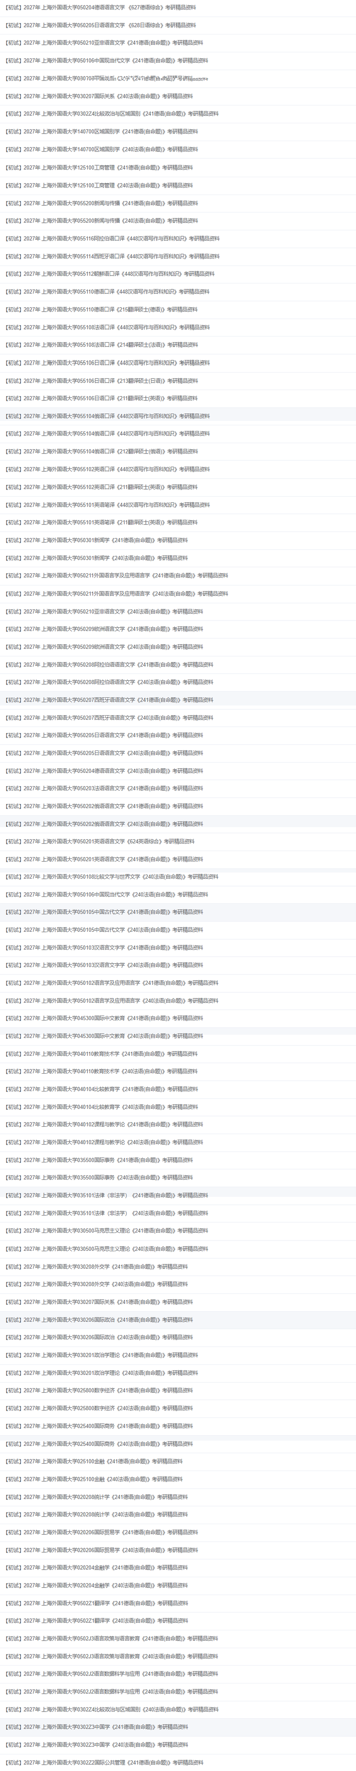The width and height of the screenshot is (356, 1771).
Task: Click 055110德语口译《448汉语写作与百科知识》 link
Action: [107, 292]
